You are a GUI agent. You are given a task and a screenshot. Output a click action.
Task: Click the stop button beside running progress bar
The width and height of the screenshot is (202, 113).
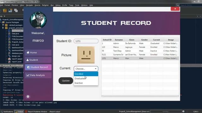point(183,111)
